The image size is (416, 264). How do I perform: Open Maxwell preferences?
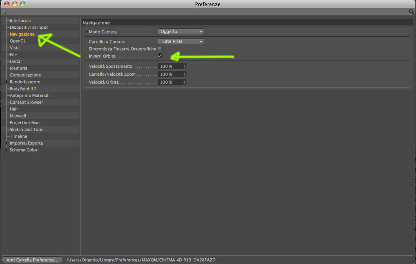click(x=18, y=116)
